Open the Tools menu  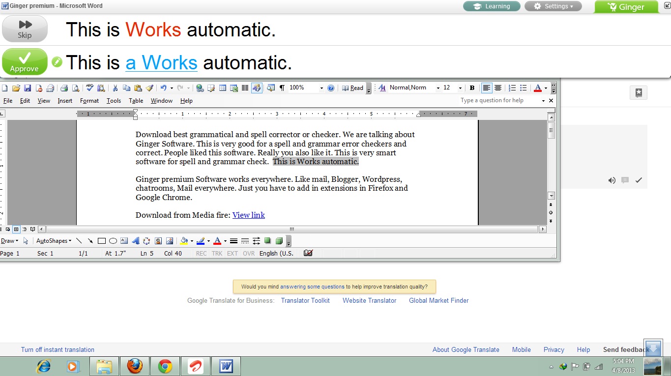114,101
